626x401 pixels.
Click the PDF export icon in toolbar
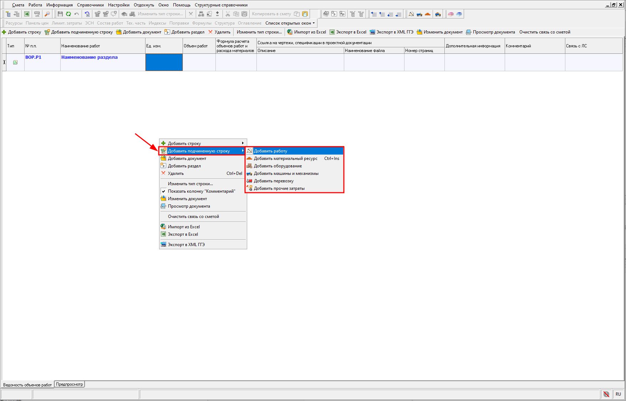pyautogui.click(x=37, y=14)
